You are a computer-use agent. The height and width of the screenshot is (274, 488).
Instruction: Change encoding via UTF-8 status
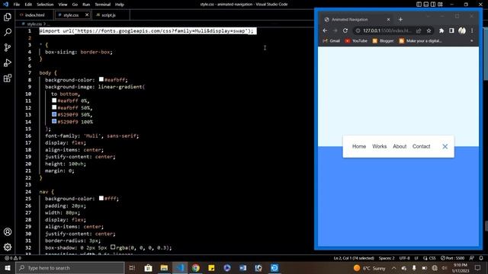405,258
